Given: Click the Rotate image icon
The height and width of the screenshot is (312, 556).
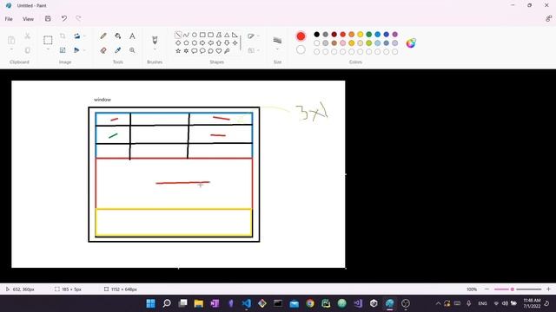Looking at the screenshot, I should point(76,36).
